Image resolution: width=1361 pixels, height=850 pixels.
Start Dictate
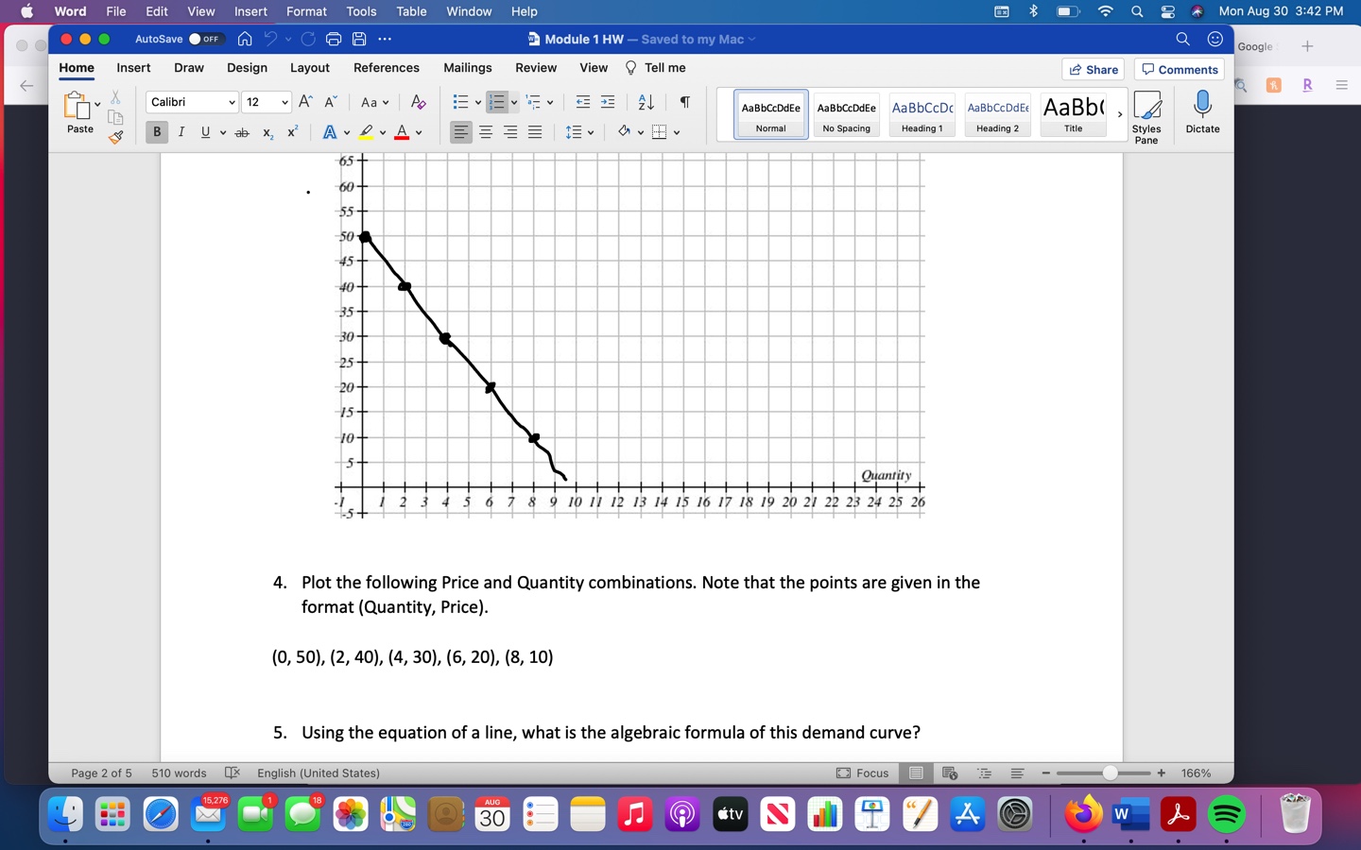(1201, 110)
